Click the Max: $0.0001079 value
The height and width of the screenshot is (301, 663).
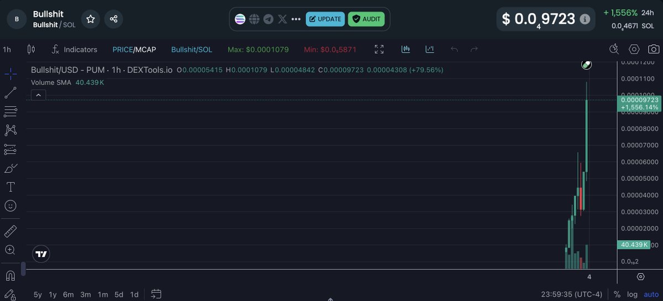pyautogui.click(x=258, y=49)
